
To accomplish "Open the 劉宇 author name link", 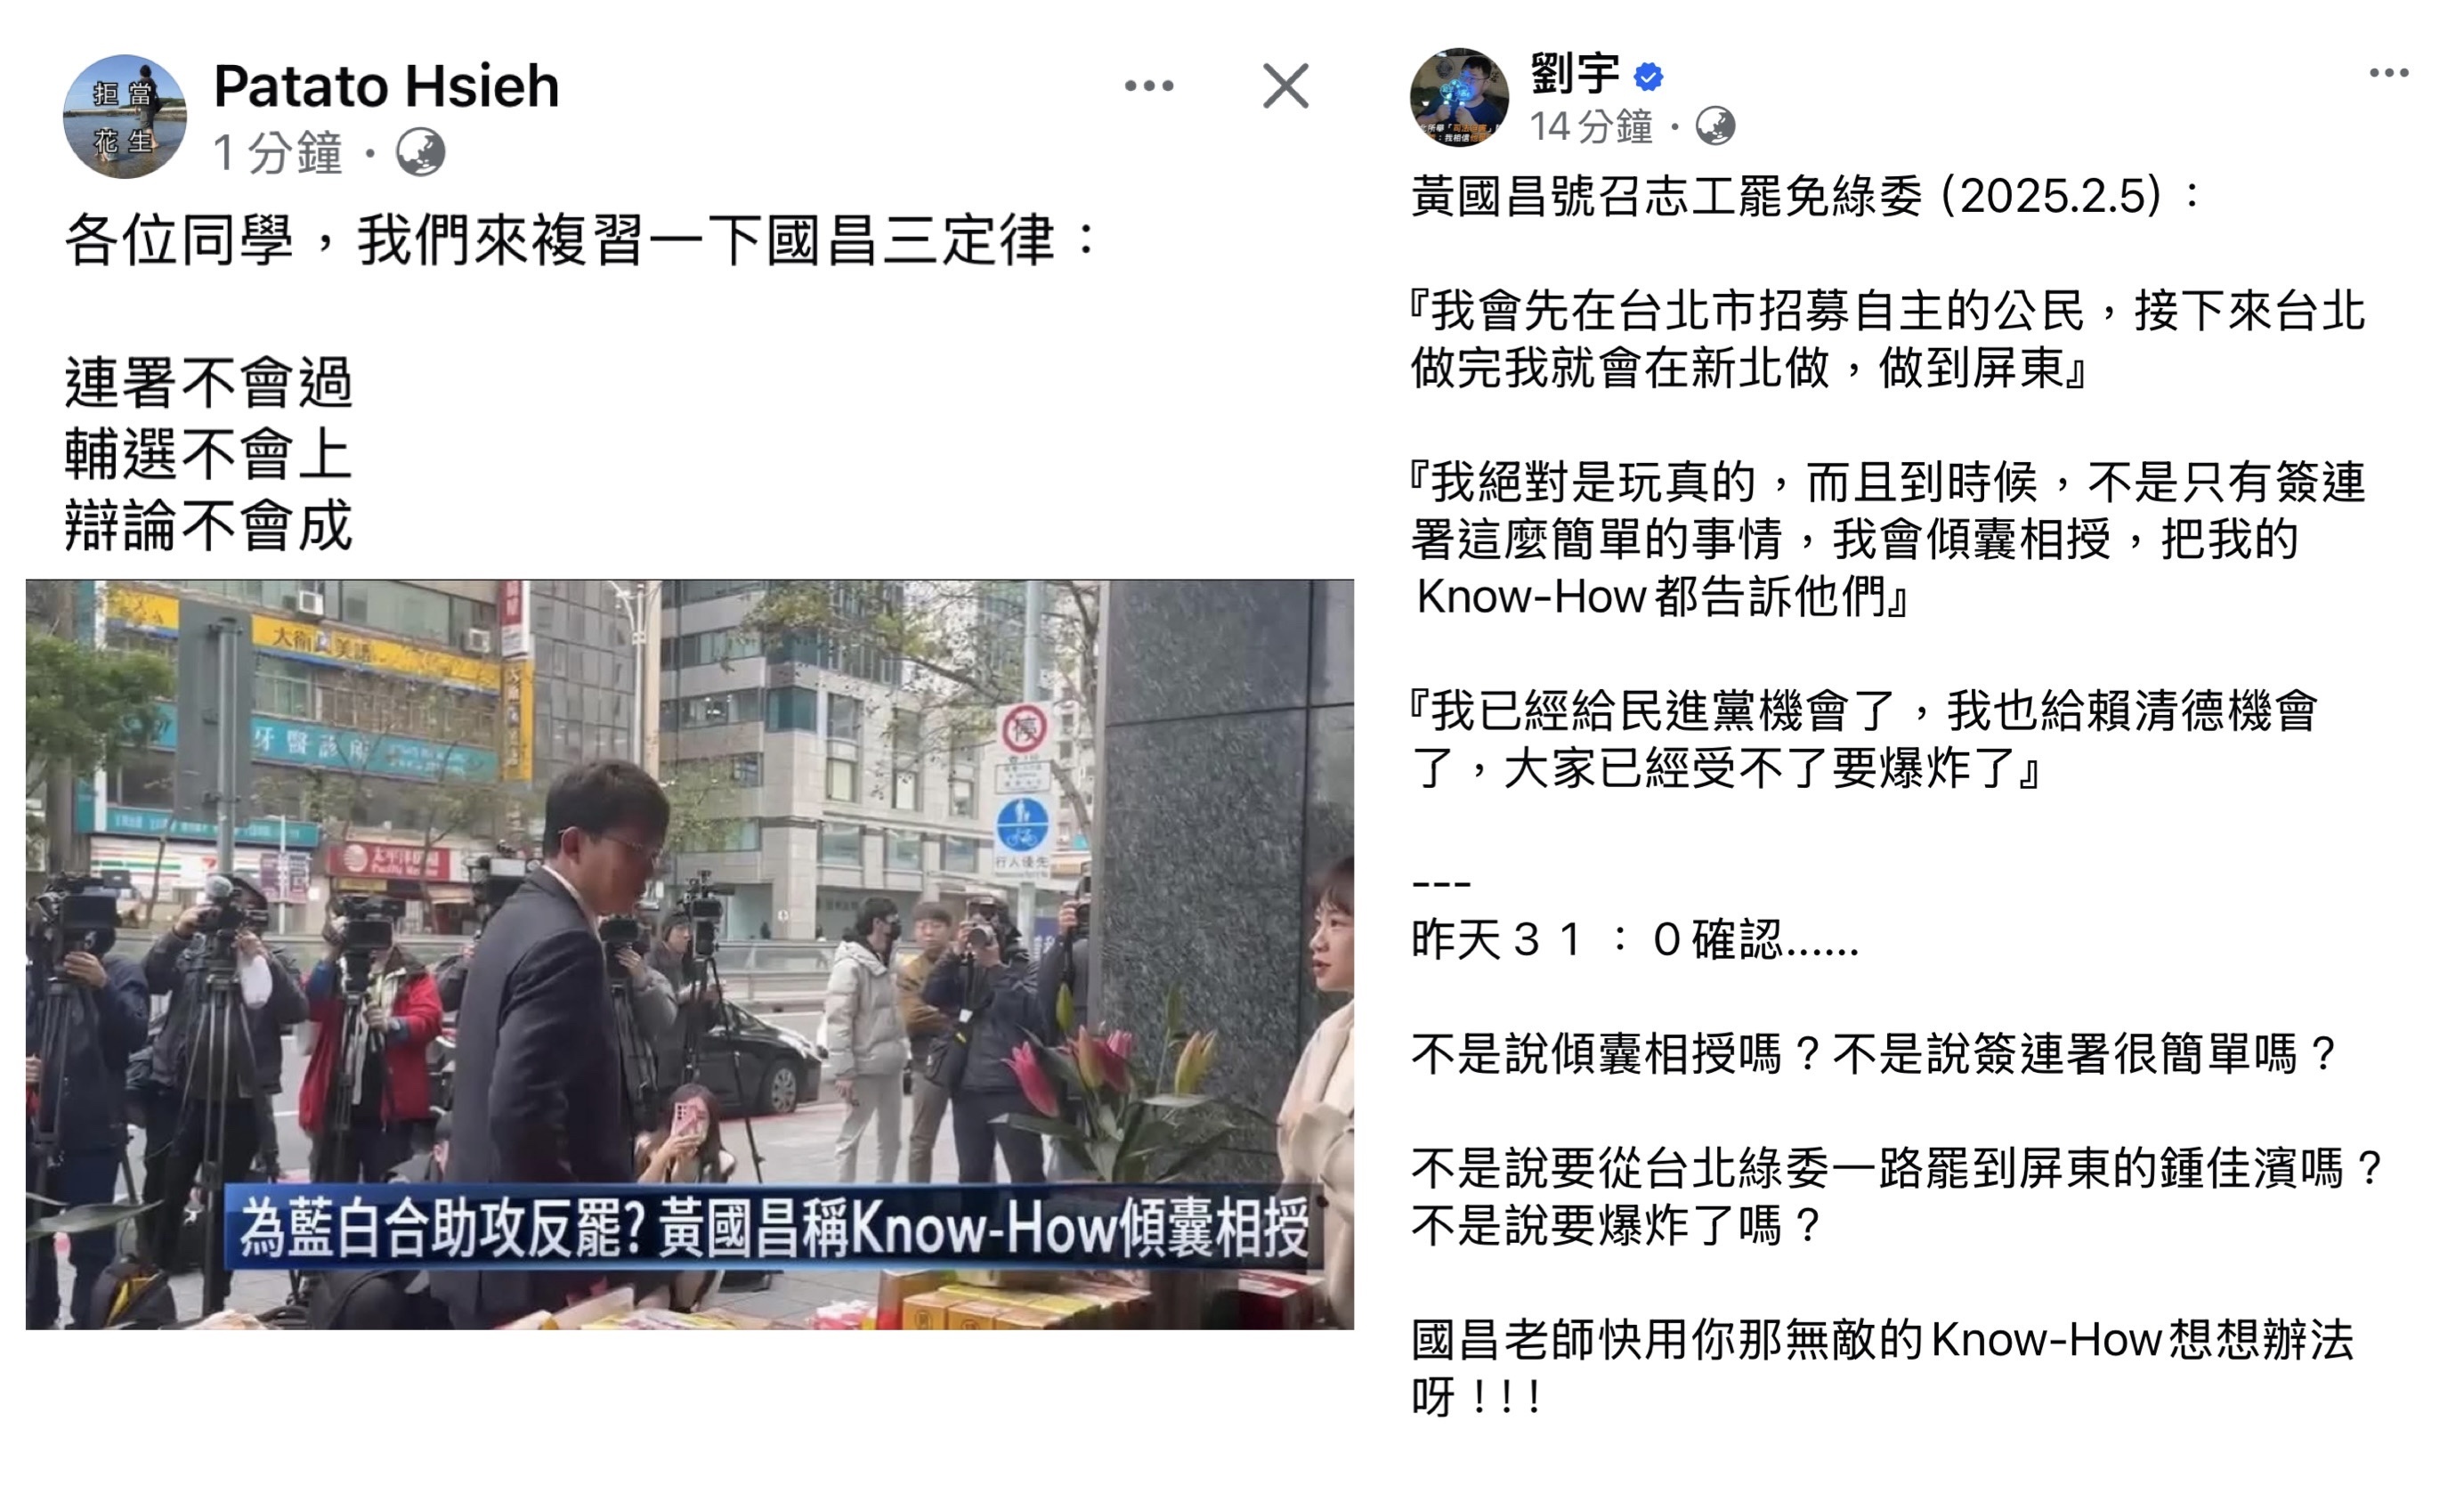I will point(1575,74).
